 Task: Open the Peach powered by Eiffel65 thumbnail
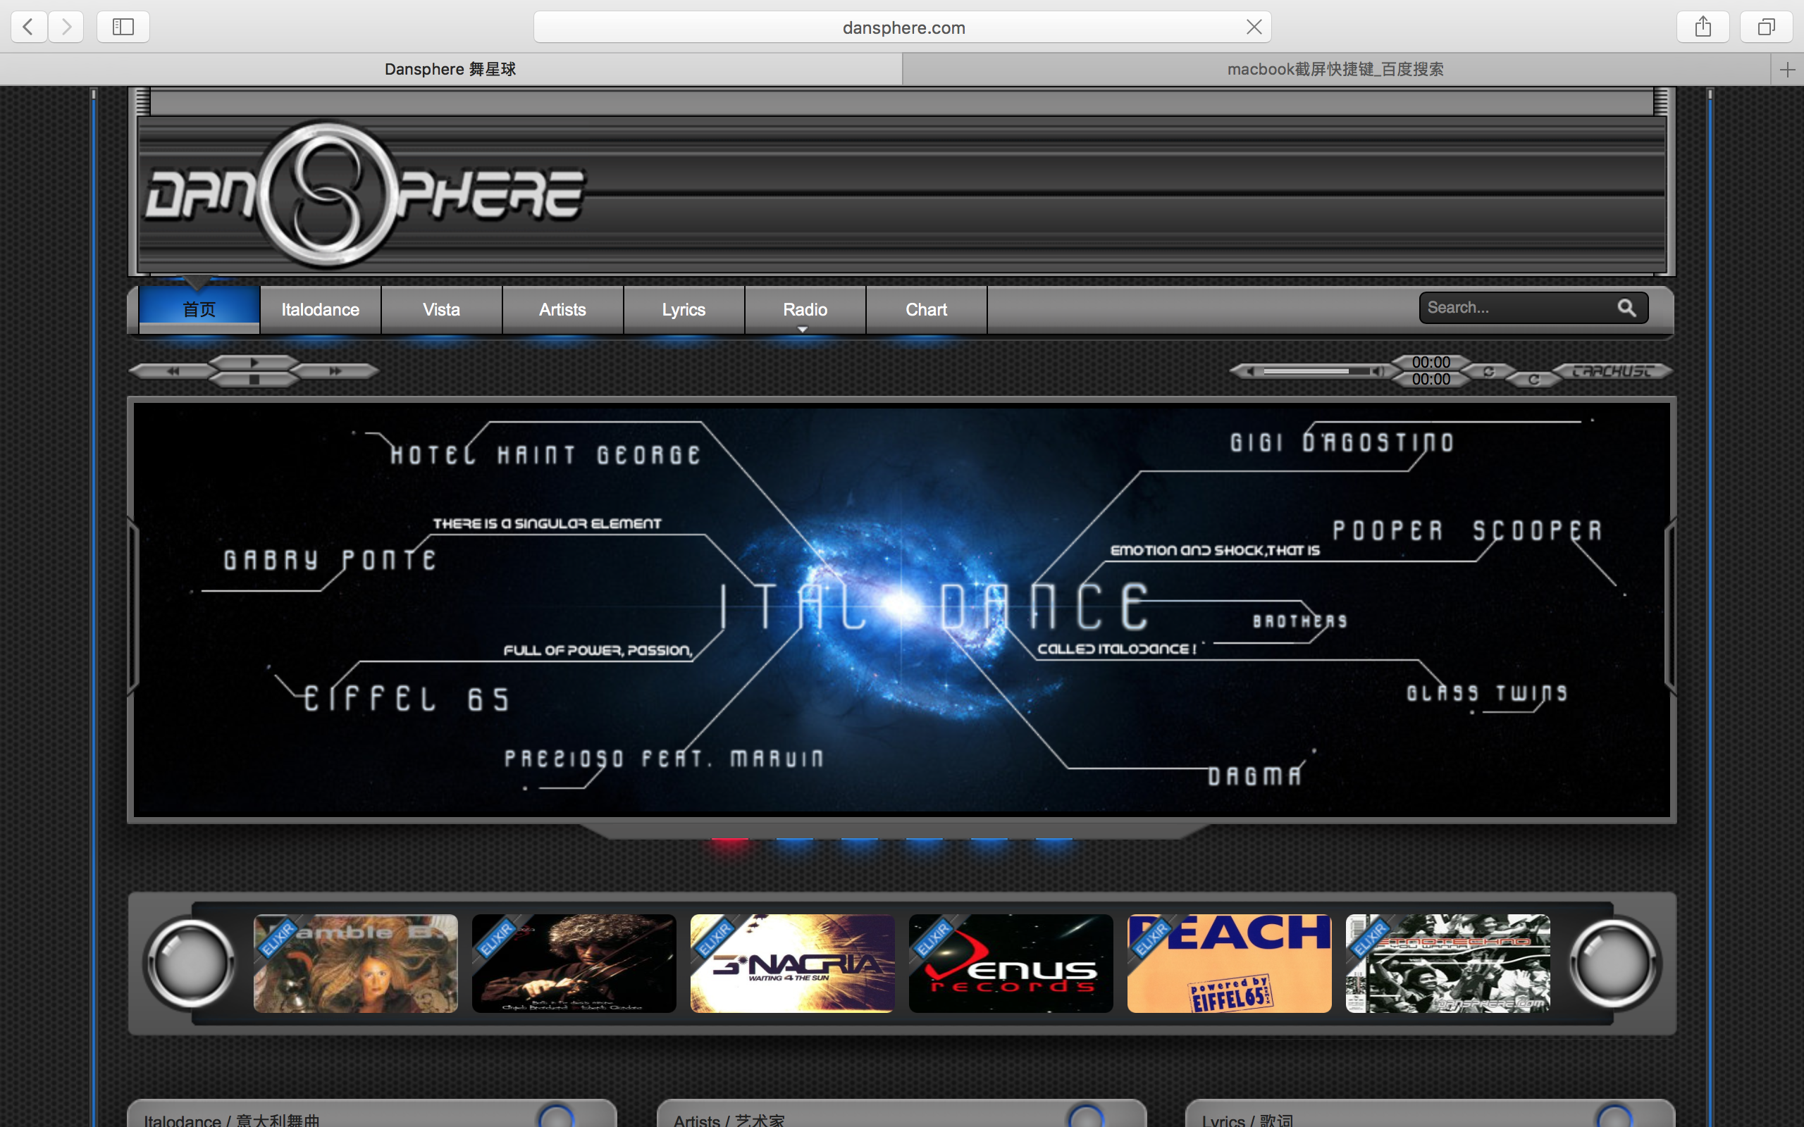[x=1229, y=963]
